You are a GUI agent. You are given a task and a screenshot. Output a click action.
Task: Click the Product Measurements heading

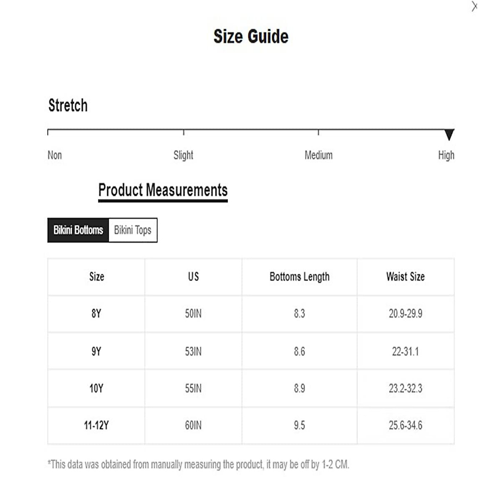(163, 190)
